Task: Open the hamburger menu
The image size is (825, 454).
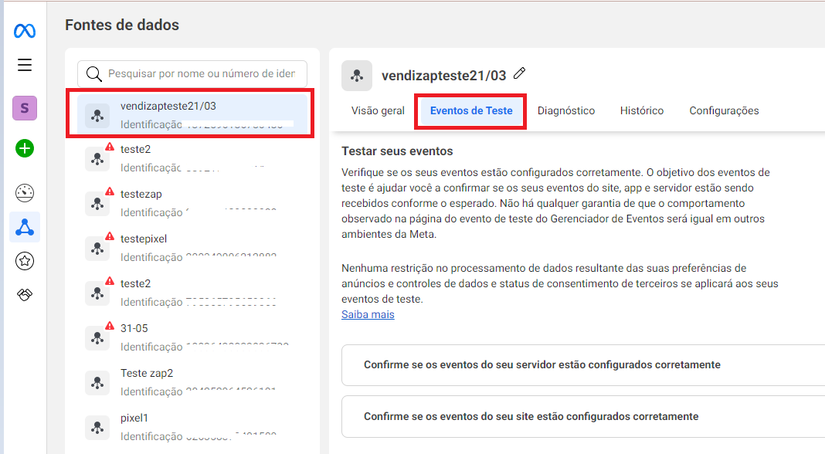Action: click(x=25, y=65)
